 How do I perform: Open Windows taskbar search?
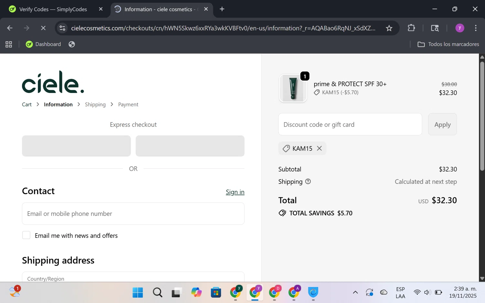click(157, 293)
